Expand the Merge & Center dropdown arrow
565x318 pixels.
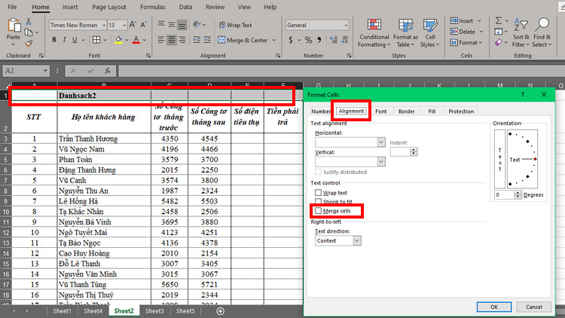[274, 40]
